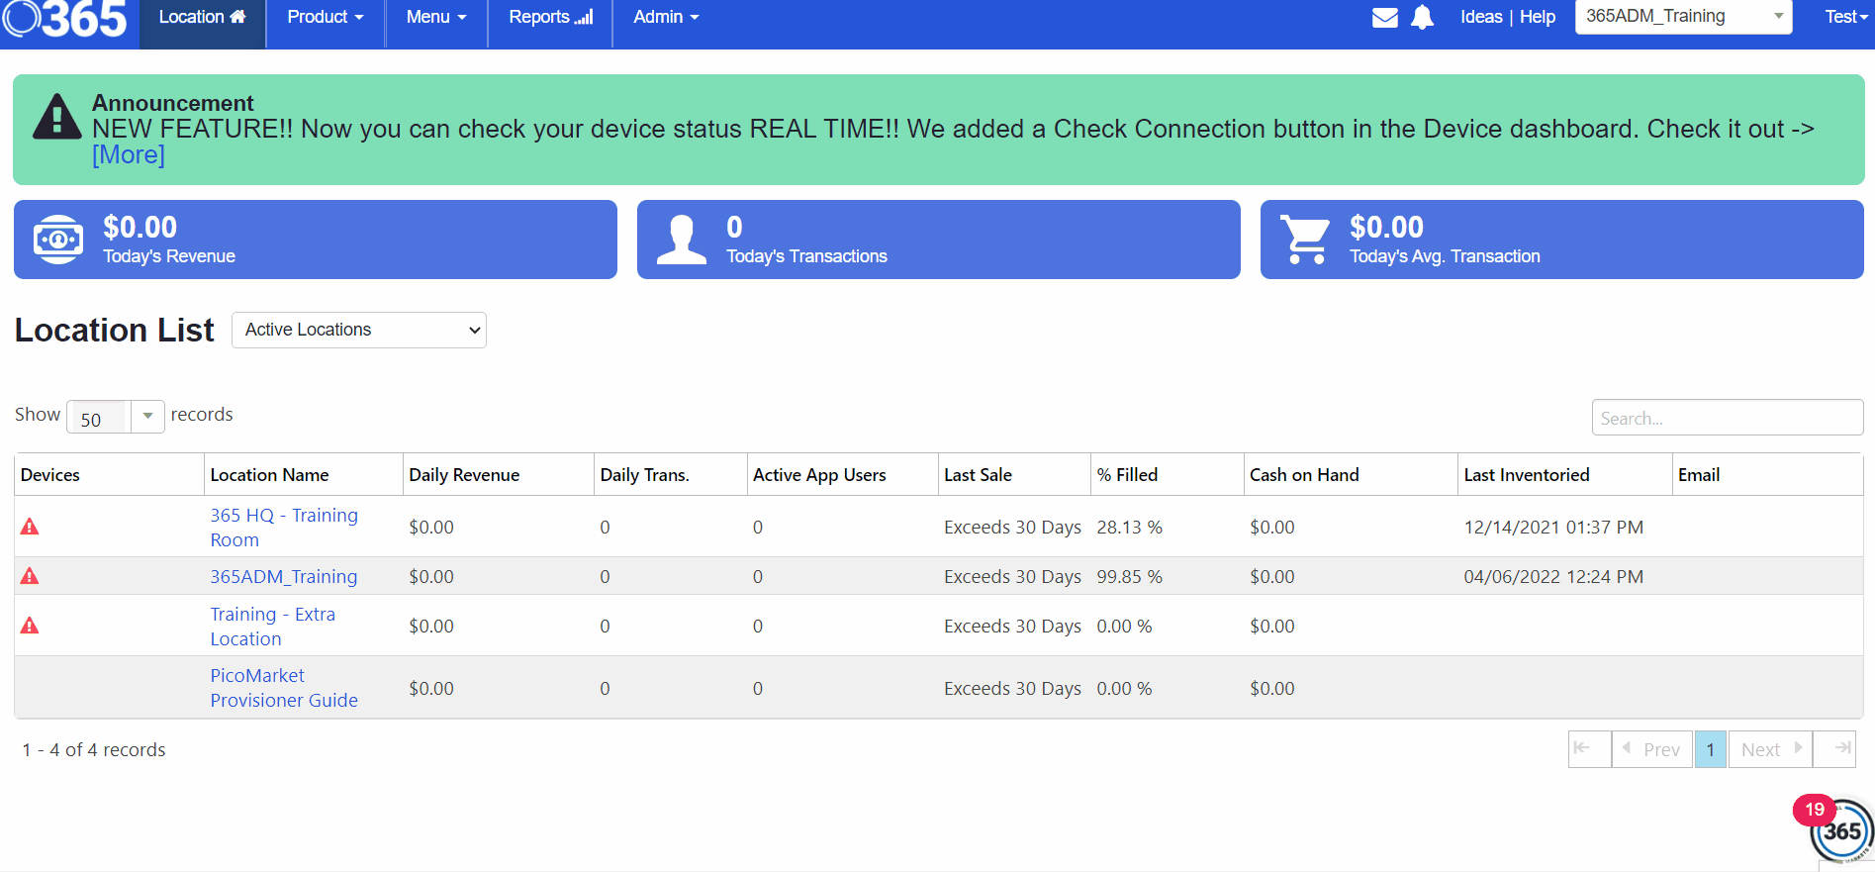
Task: Open the mail envelope icon
Action: tap(1385, 18)
